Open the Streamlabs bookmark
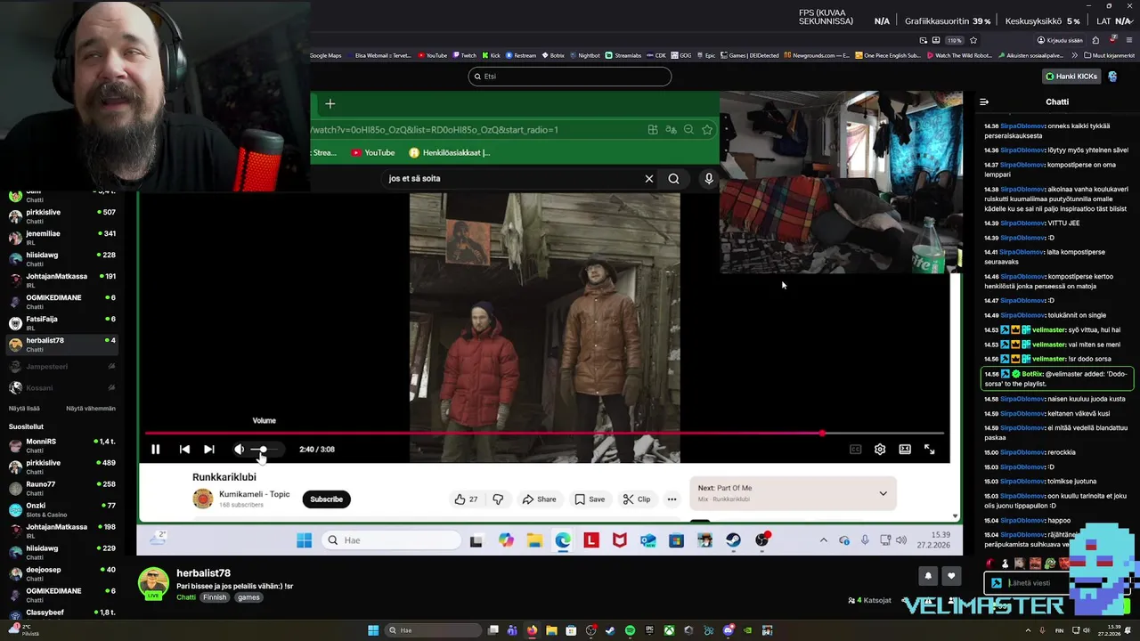This screenshot has width=1140, height=641. [623, 55]
